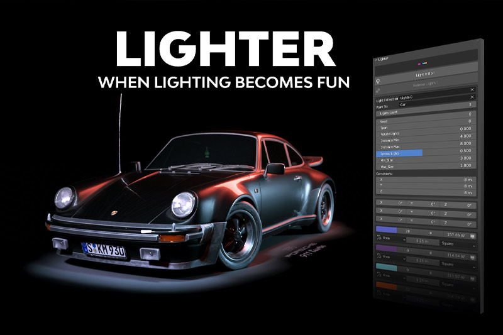Click the area light icon under the teal swatch

(379, 275)
